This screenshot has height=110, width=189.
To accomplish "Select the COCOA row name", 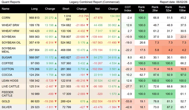I will point(7,75).
